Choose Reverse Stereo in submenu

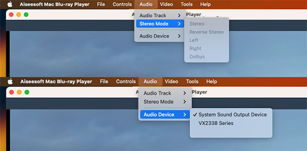point(206,32)
